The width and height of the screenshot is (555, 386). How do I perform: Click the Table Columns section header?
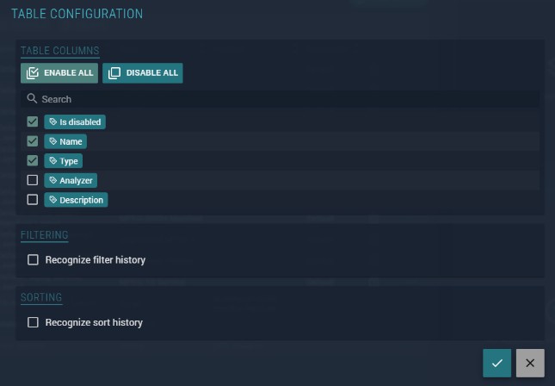[60, 51]
